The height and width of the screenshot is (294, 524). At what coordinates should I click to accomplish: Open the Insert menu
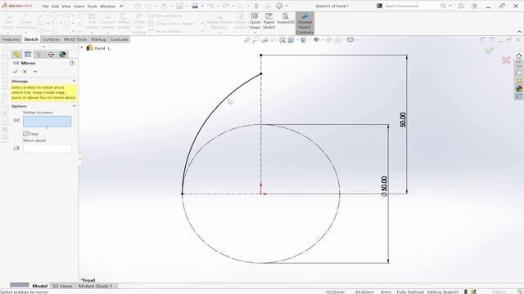click(79, 7)
